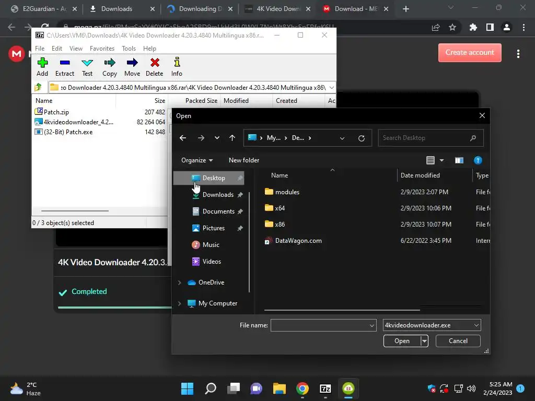Open the volume control in system tray
This screenshot has height=401, width=535.
(x=471, y=388)
